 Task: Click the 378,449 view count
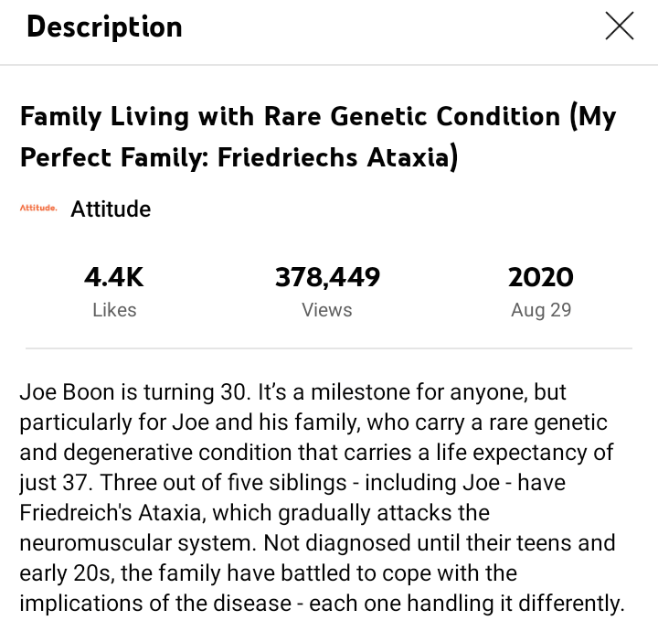327,276
